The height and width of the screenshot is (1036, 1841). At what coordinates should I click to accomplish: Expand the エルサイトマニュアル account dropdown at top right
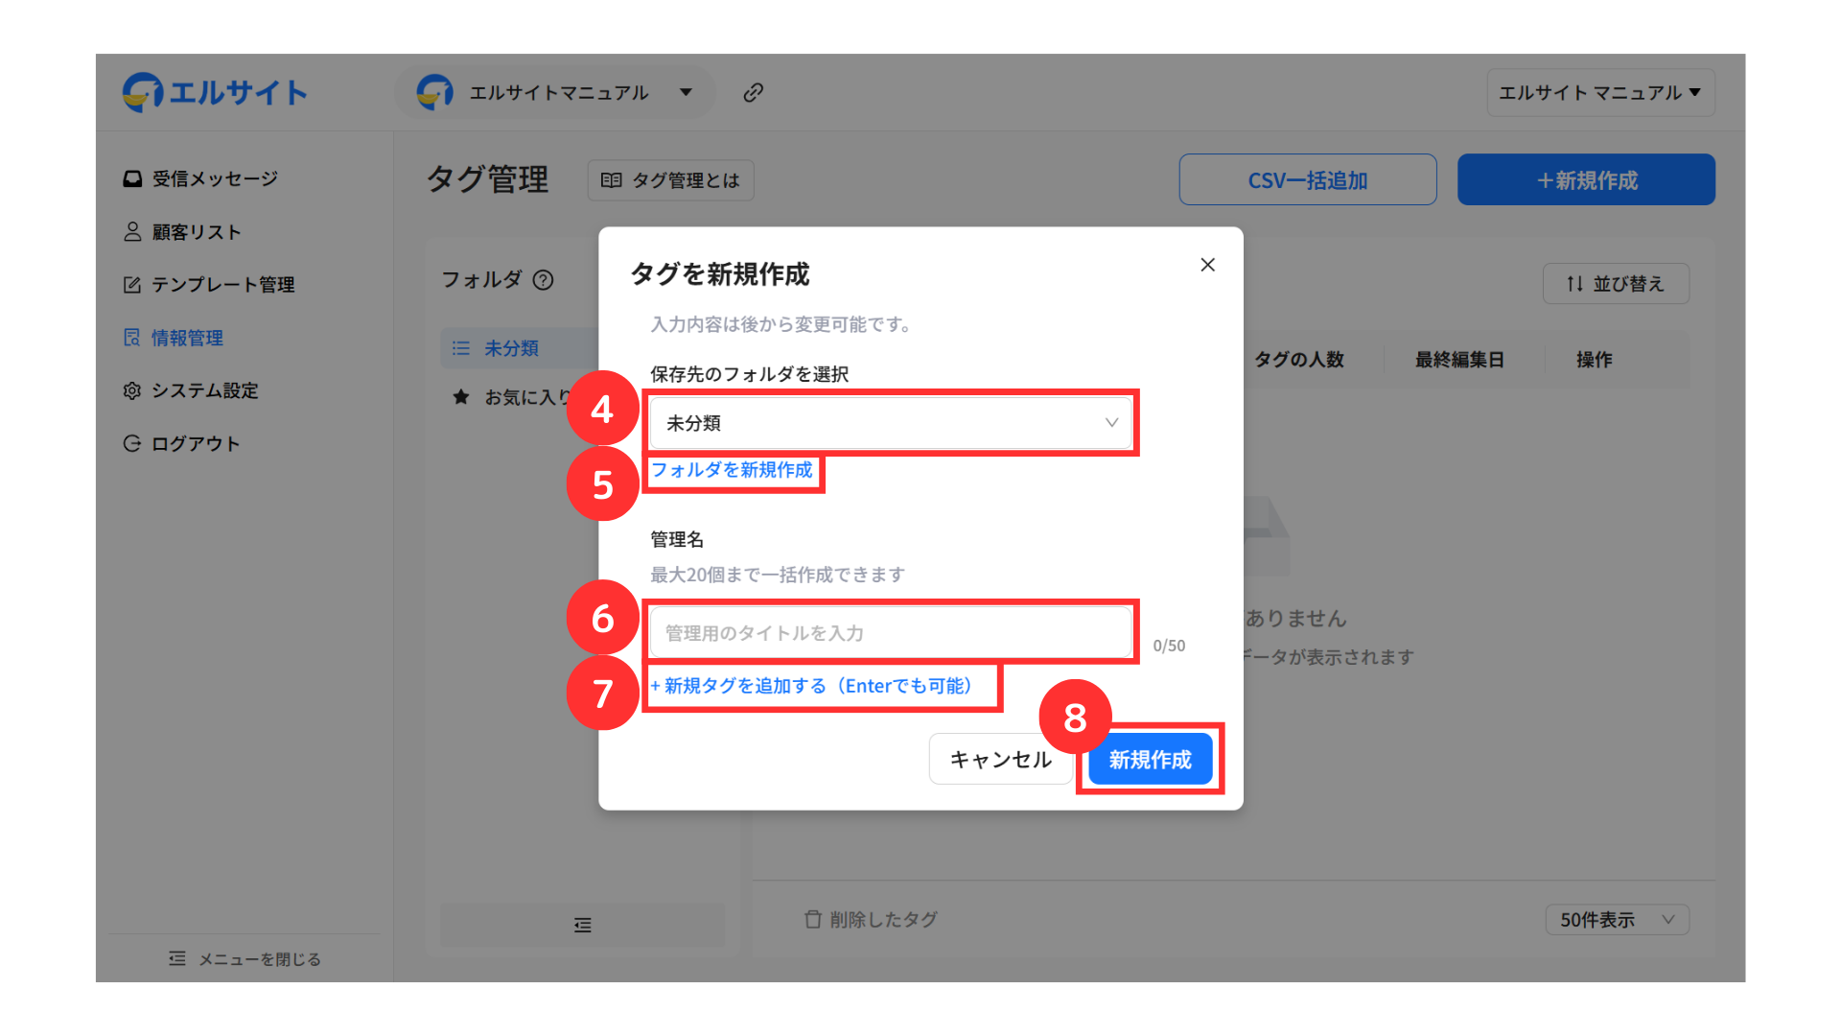tap(1600, 93)
